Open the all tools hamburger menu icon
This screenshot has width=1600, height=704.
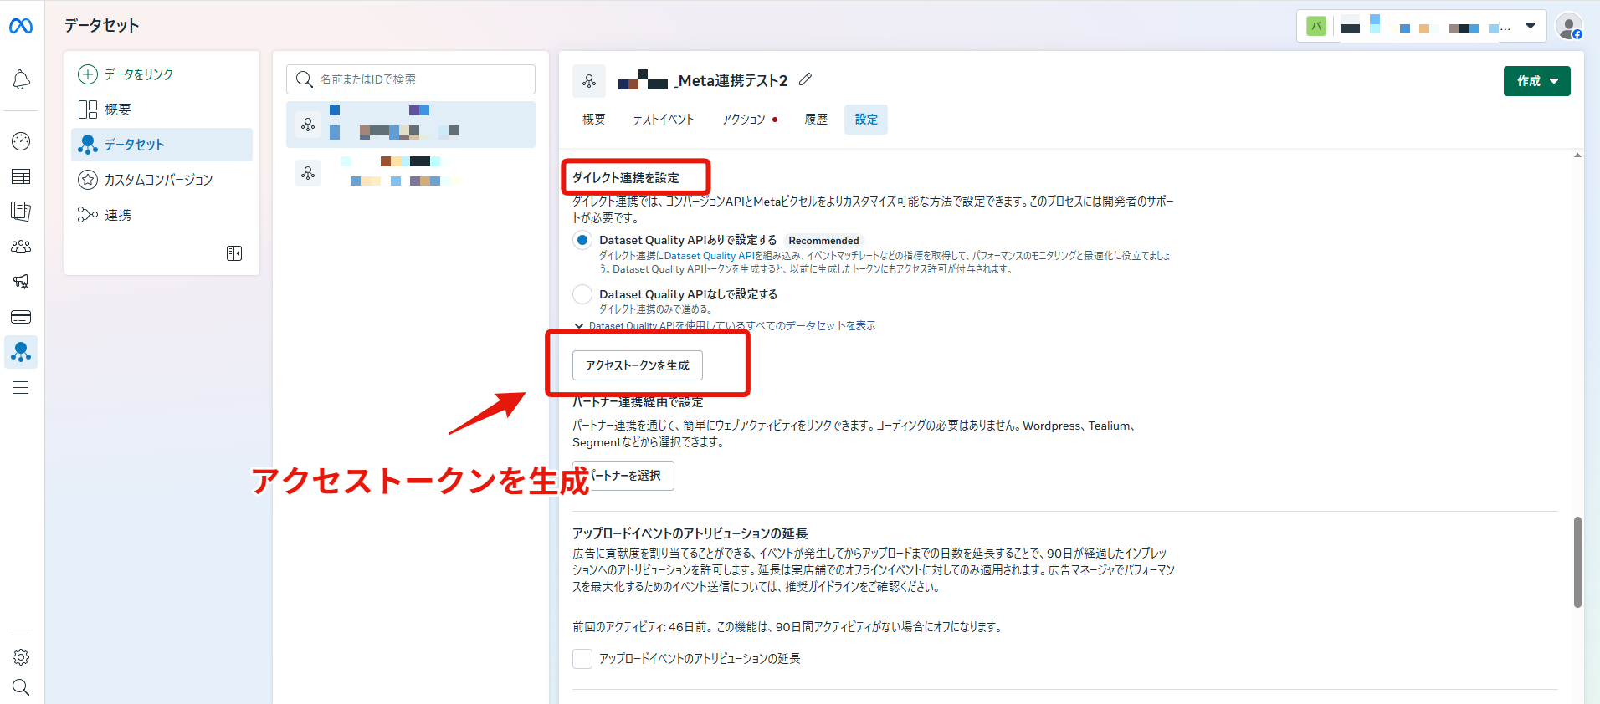pos(21,387)
